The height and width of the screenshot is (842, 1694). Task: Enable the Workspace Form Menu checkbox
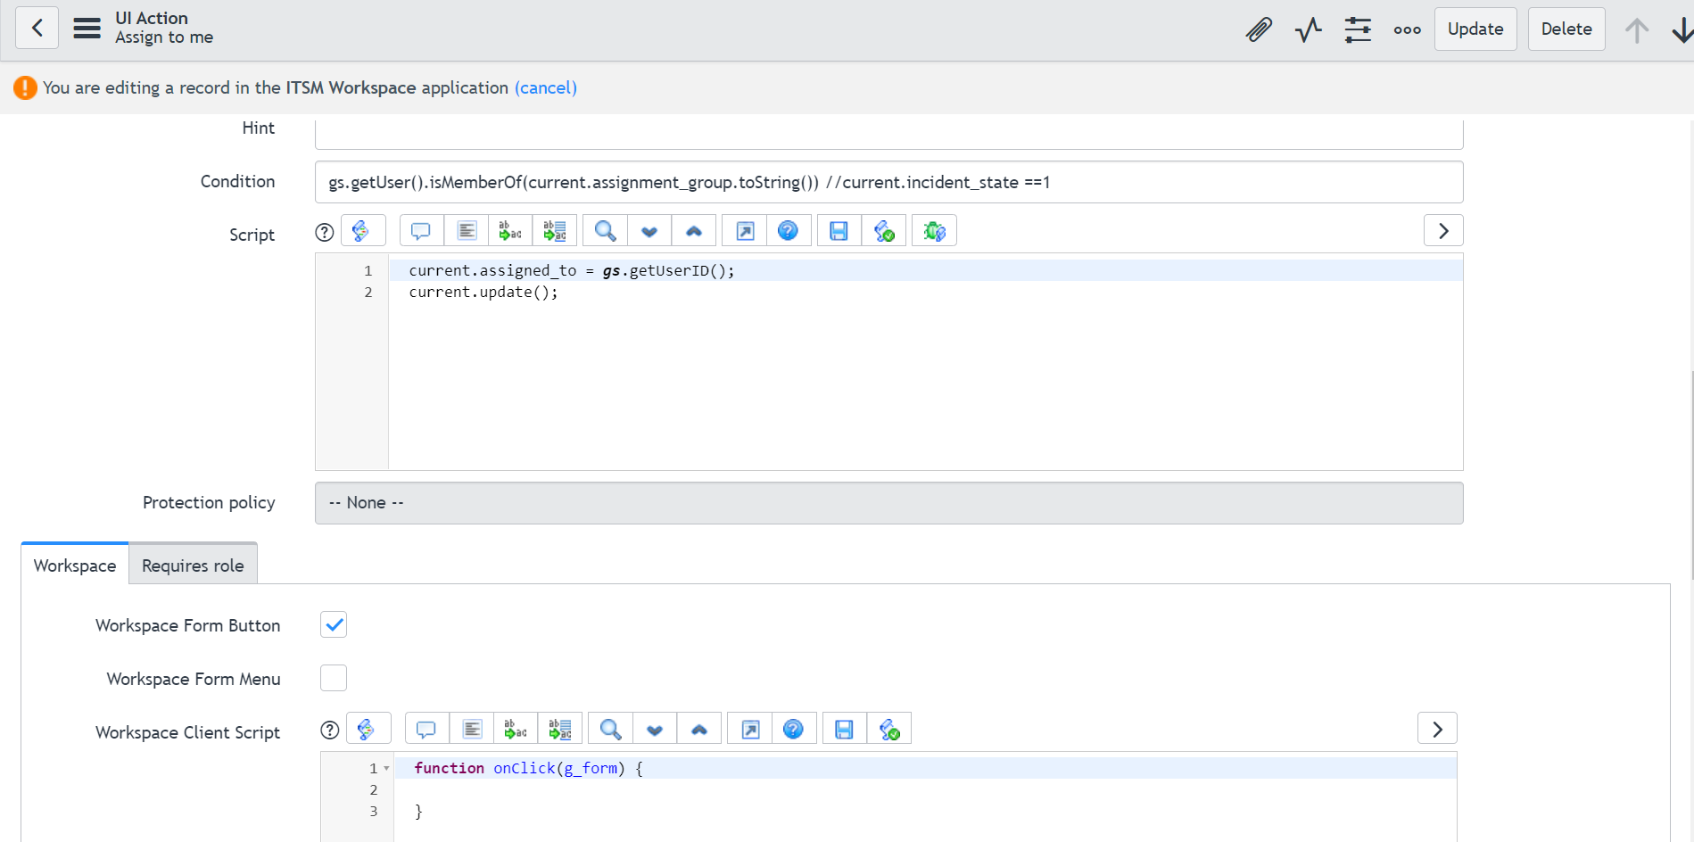[x=334, y=679]
